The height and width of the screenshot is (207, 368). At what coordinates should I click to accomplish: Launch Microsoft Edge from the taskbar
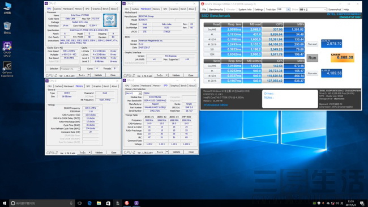(x=89, y=203)
